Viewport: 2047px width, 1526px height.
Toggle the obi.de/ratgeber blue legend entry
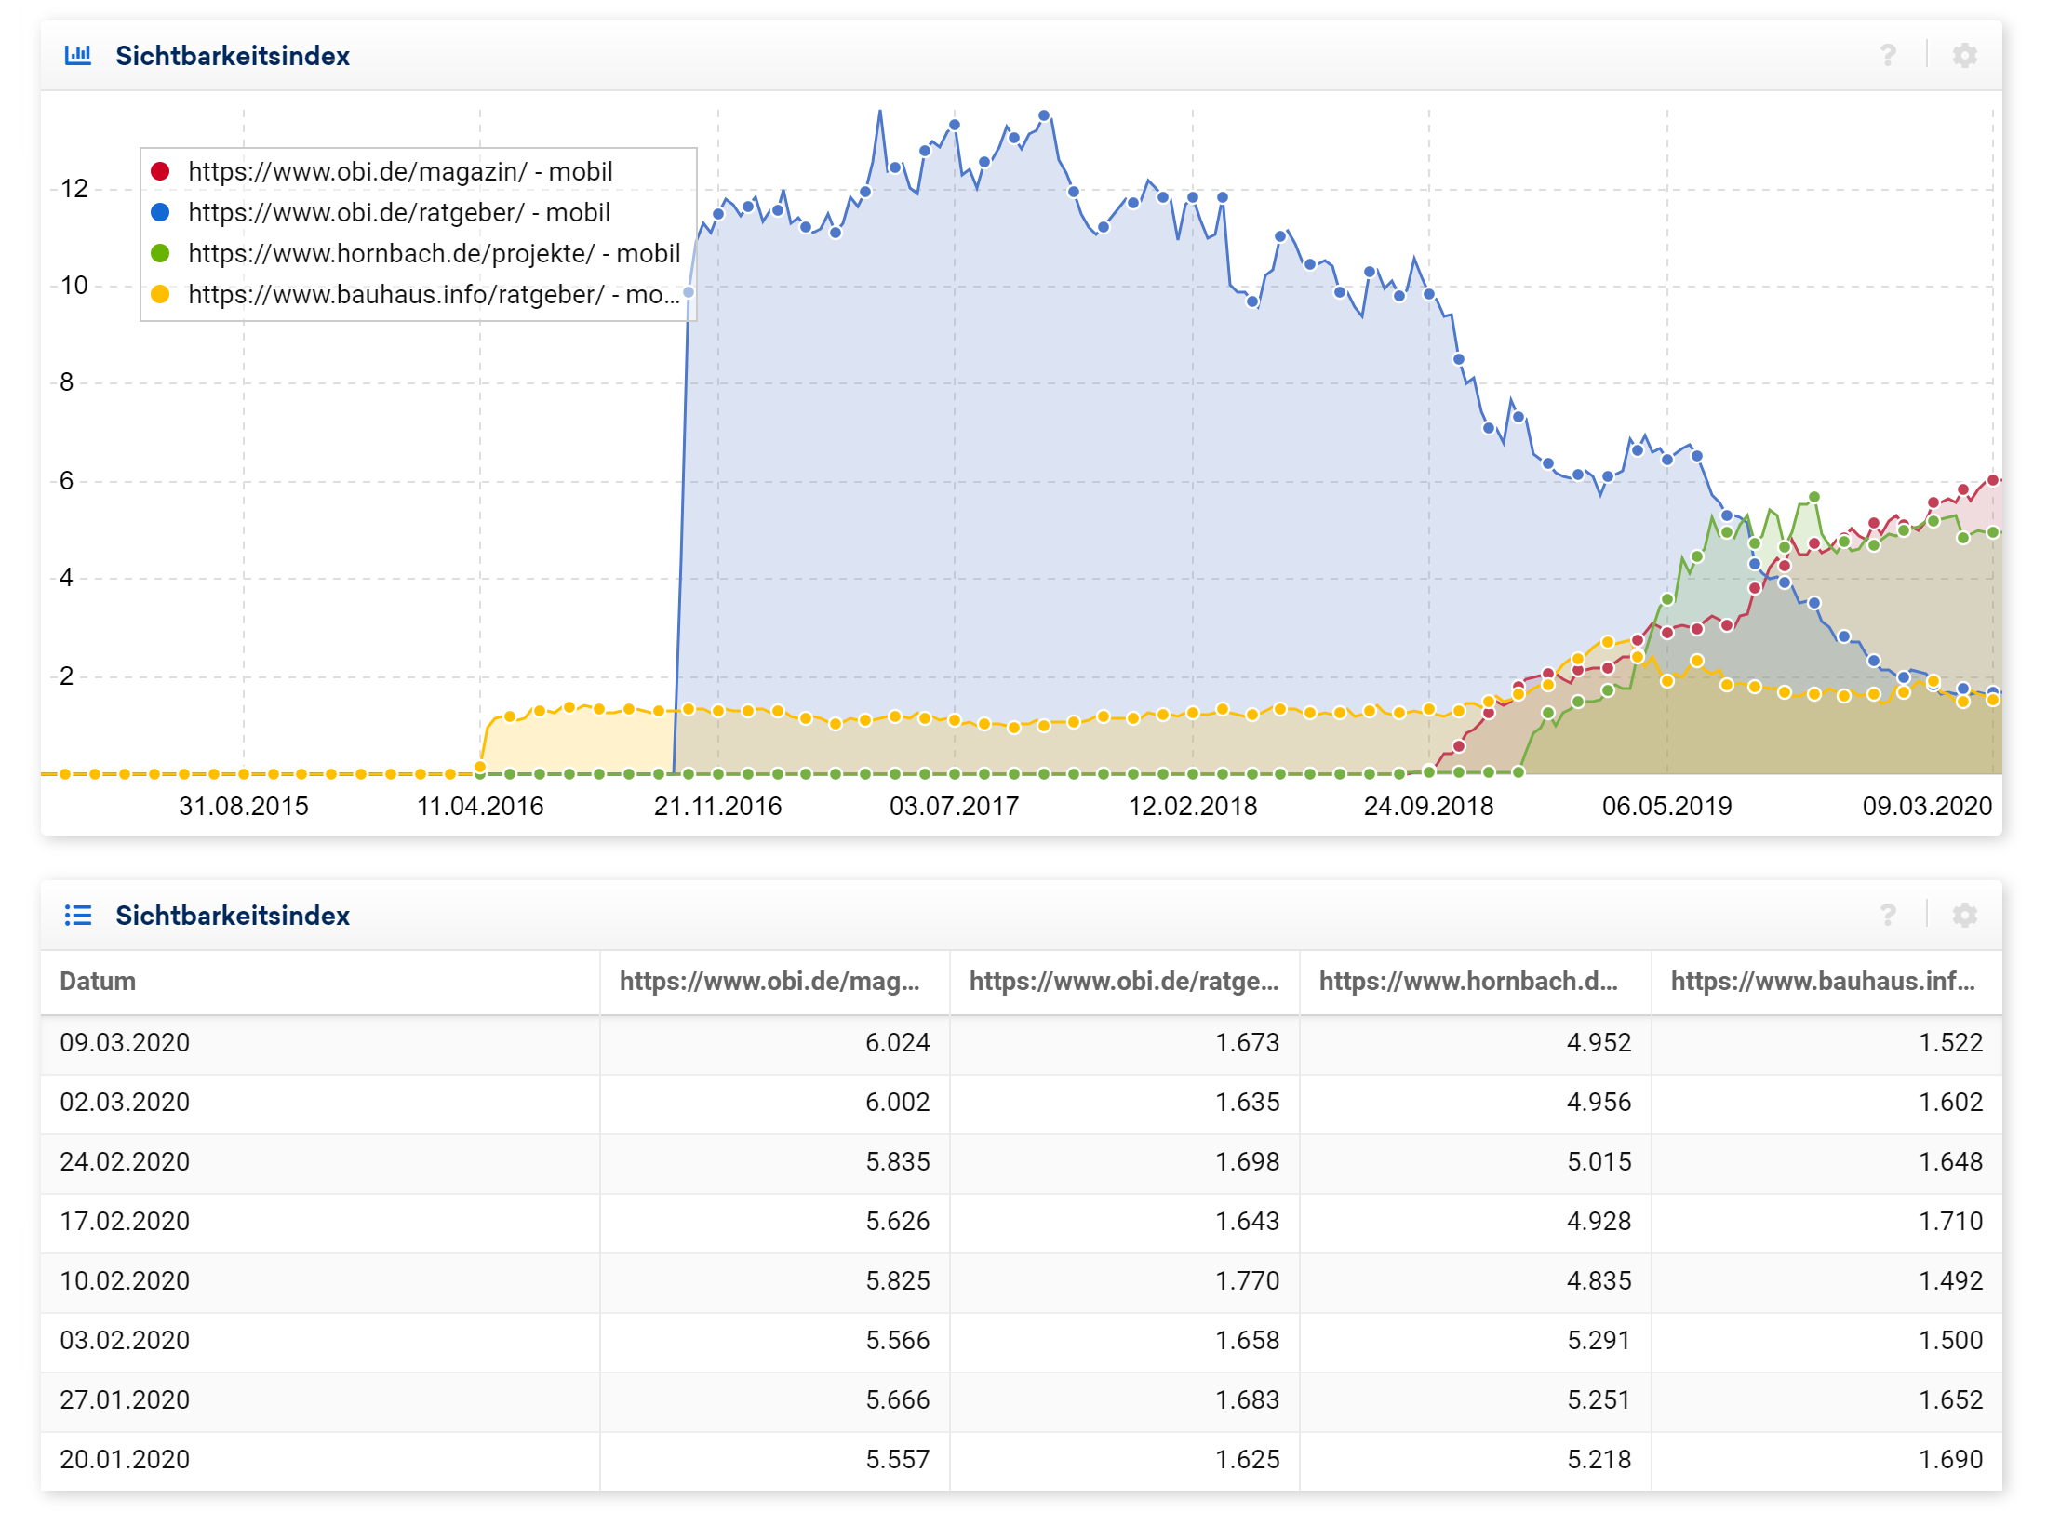pos(398,213)
